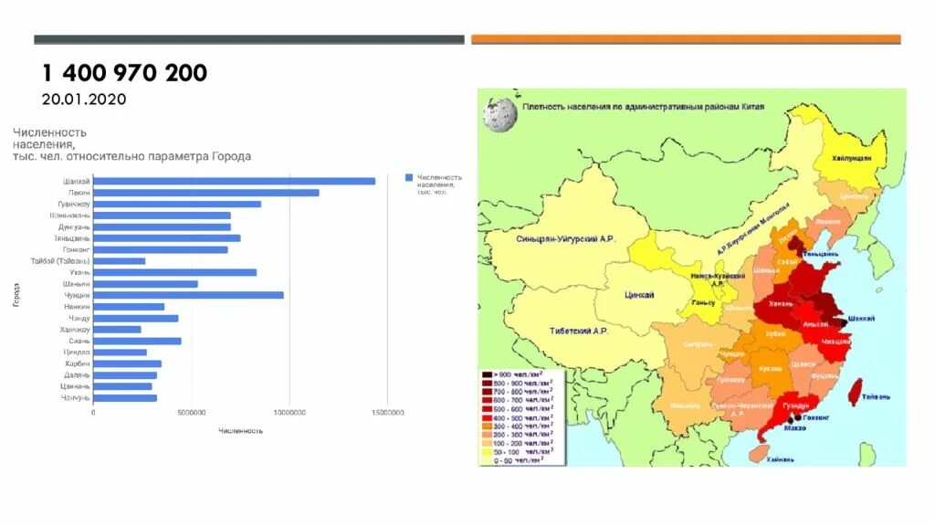Click the 'Гуанчжоу' bar in the chart
This screenshot has width=935, height=526.
coord(177,204)
